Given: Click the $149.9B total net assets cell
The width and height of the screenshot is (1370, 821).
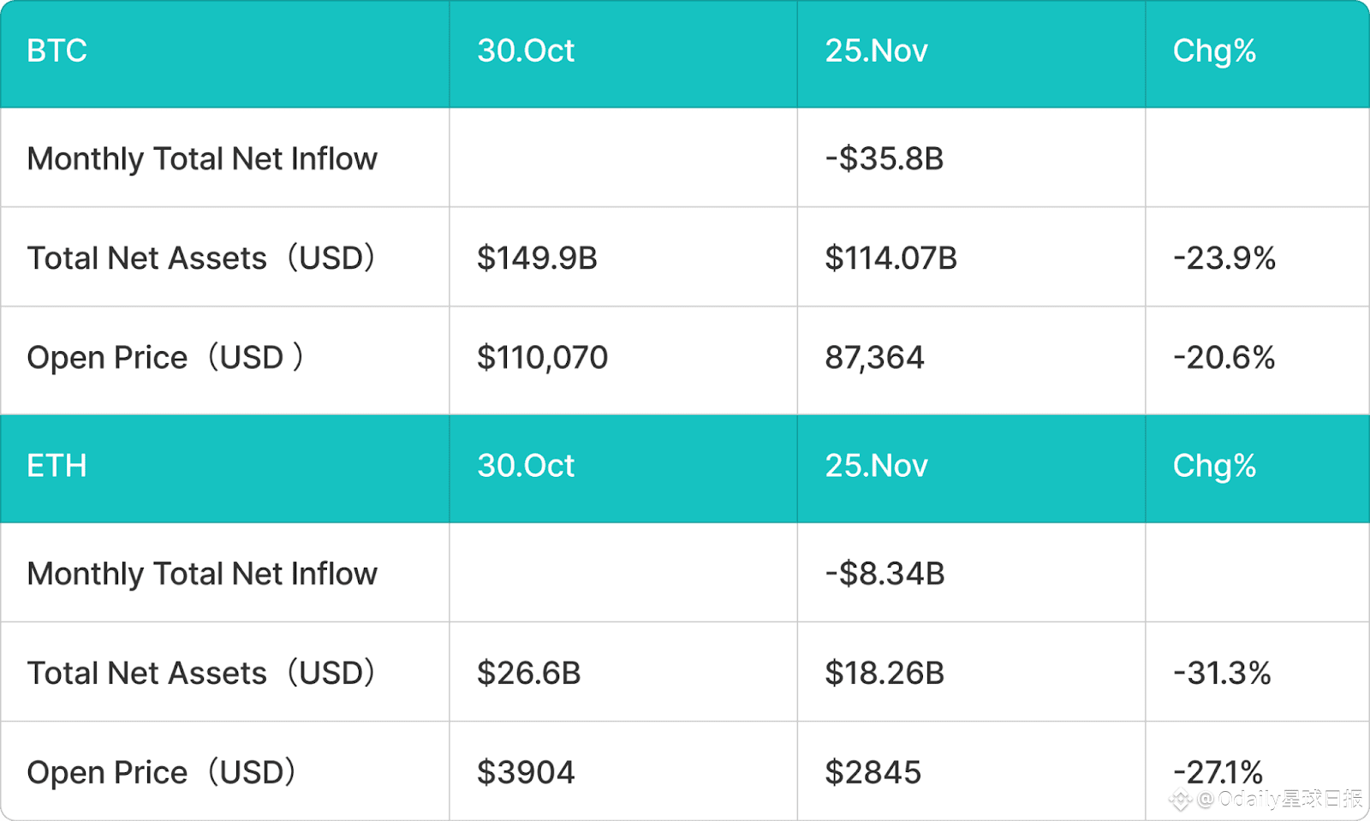Looking at the screenshot, I should [x=537, y=259].
